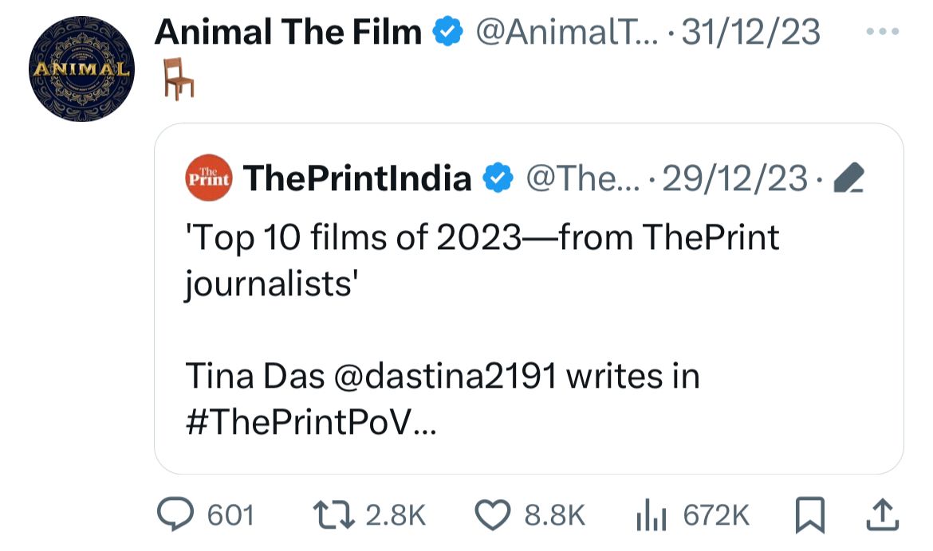The height and width of the screenshot is (551, 933).
Task: Click the ThePrintIndia account name
Action: [357, 178]
